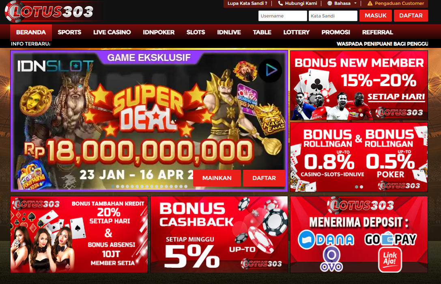Click the MAINKAN button on the banner

tap(217, 178)
